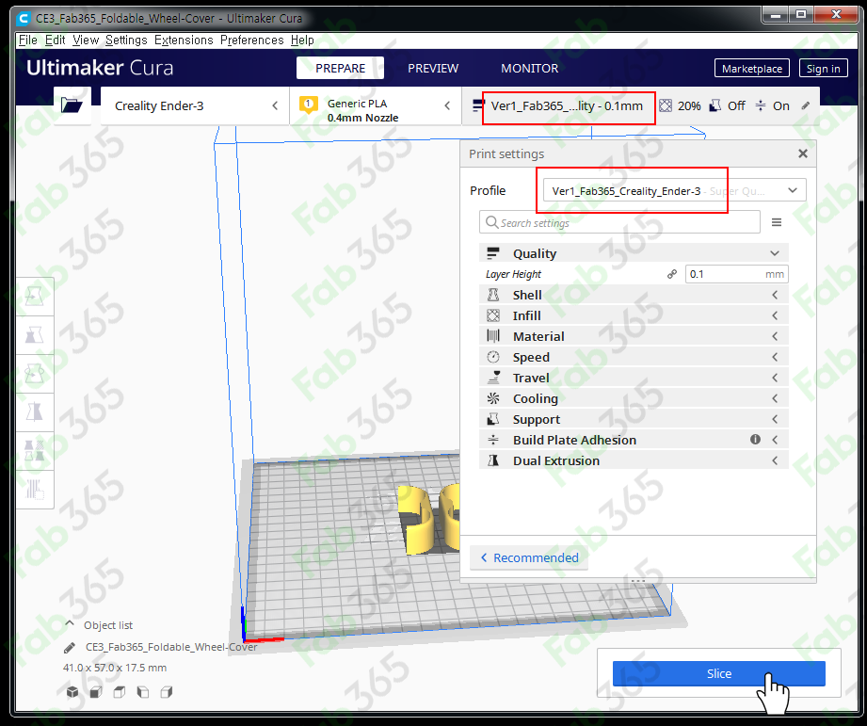Viewport: 867px width, 726px height.
Task: Click the right side view cube icon
Action: [167, 692]
